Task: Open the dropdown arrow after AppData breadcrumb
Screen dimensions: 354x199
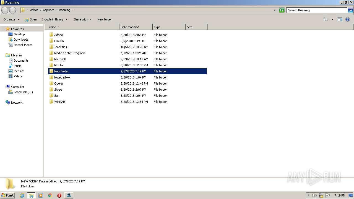Action: coord(57,10)
